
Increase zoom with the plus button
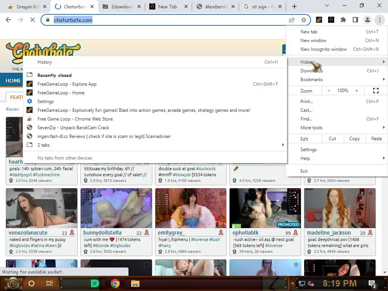tap(357, 91)
